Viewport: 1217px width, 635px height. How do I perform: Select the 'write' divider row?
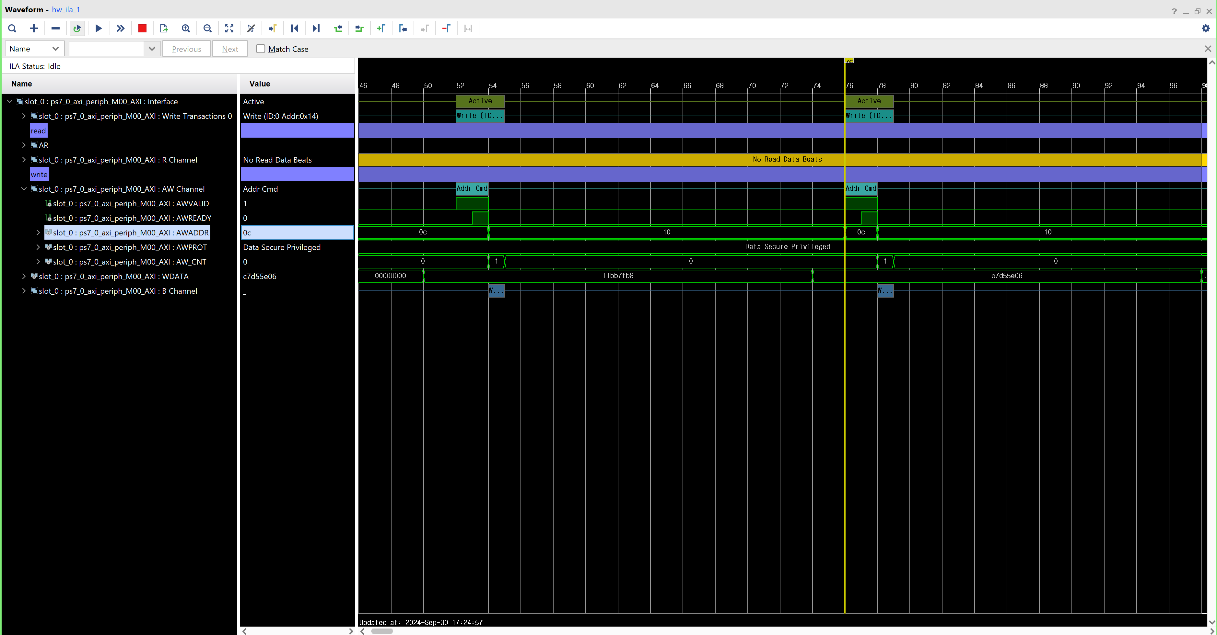(x=39, y=174)
